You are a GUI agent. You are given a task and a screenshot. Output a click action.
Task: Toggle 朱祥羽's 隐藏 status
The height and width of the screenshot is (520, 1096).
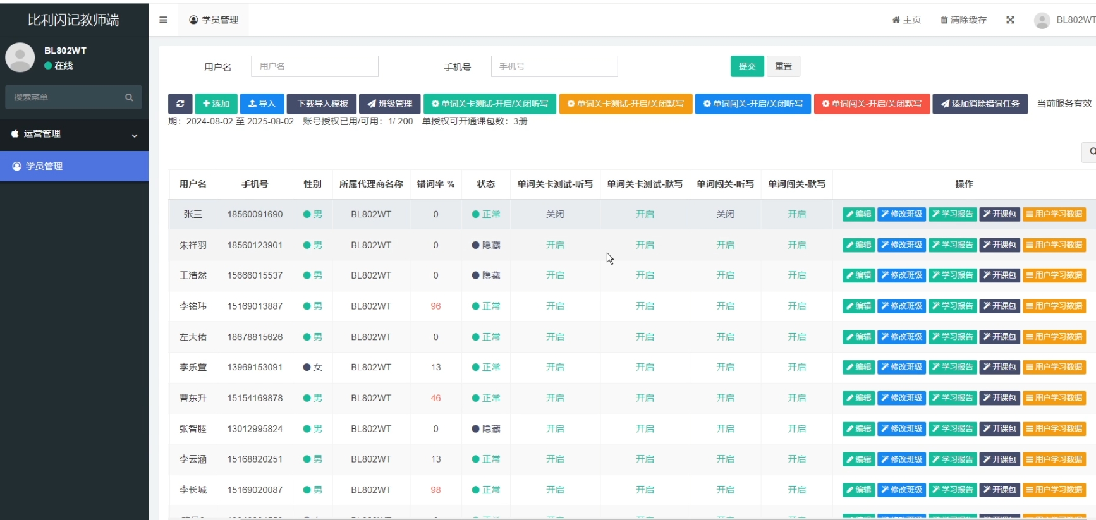click(x=485, y=245)
